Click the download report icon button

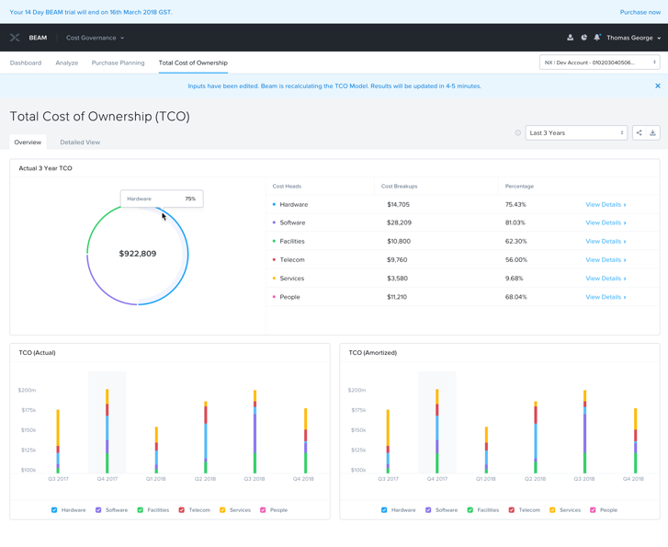point(652,132)
